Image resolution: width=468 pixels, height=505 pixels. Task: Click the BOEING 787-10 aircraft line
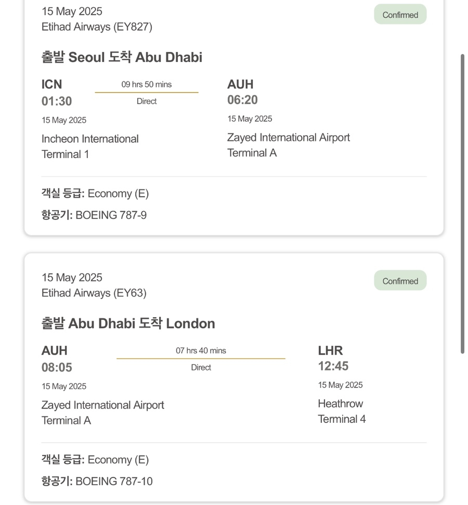point(97,481)
